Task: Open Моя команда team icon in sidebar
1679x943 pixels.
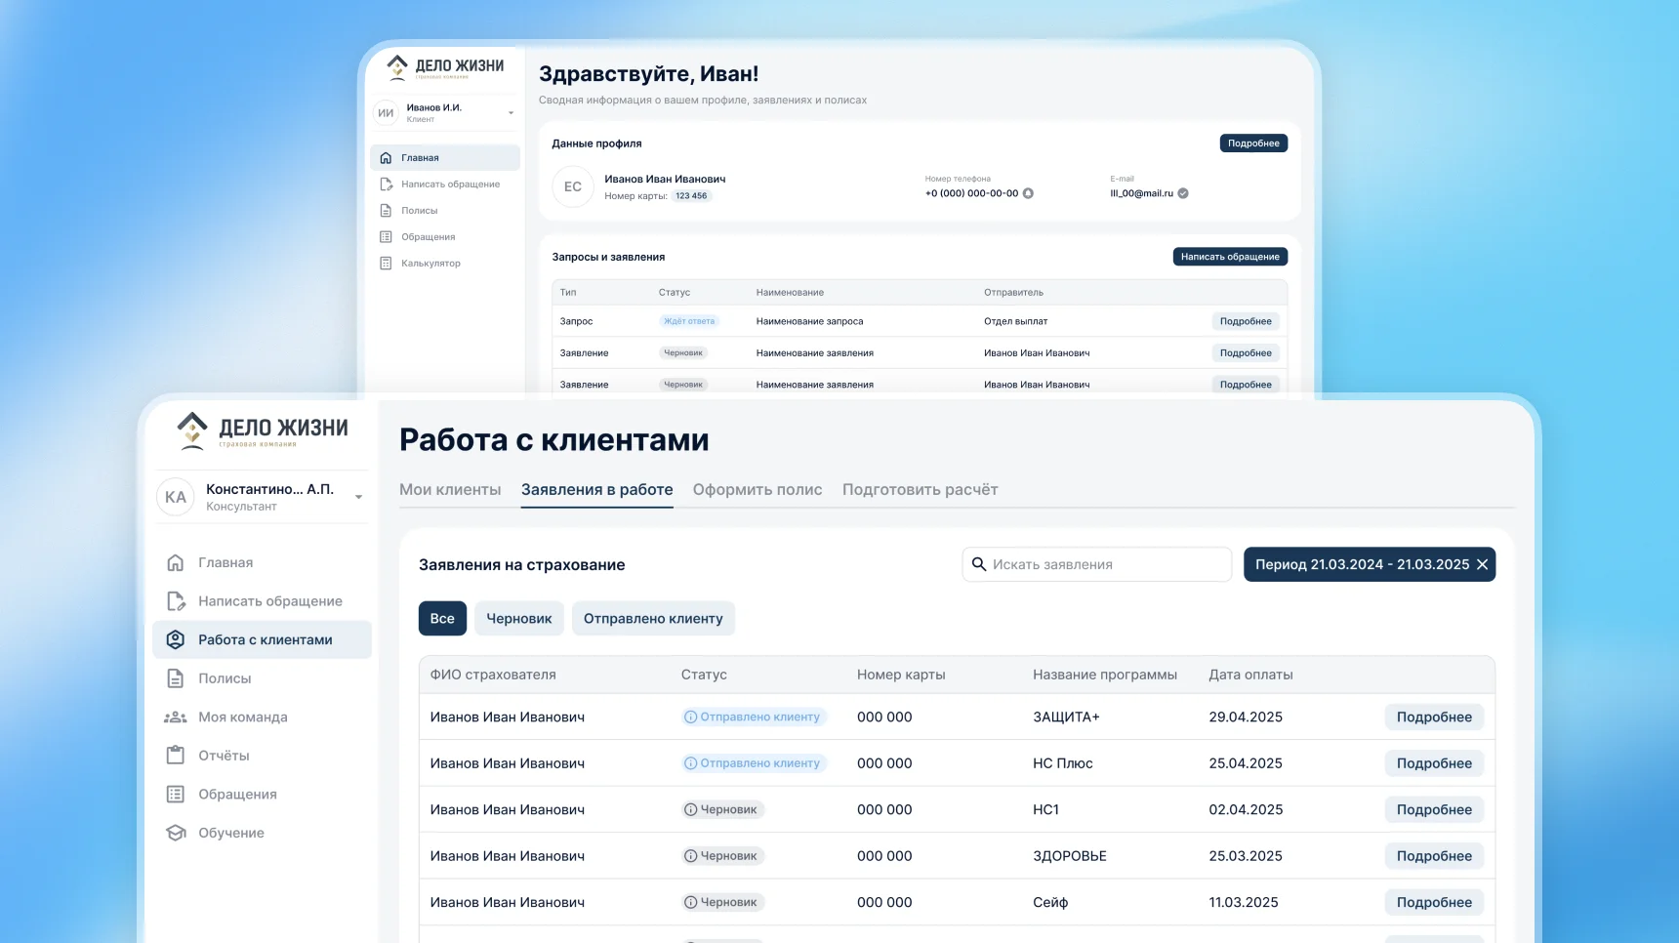Action: 176,717
